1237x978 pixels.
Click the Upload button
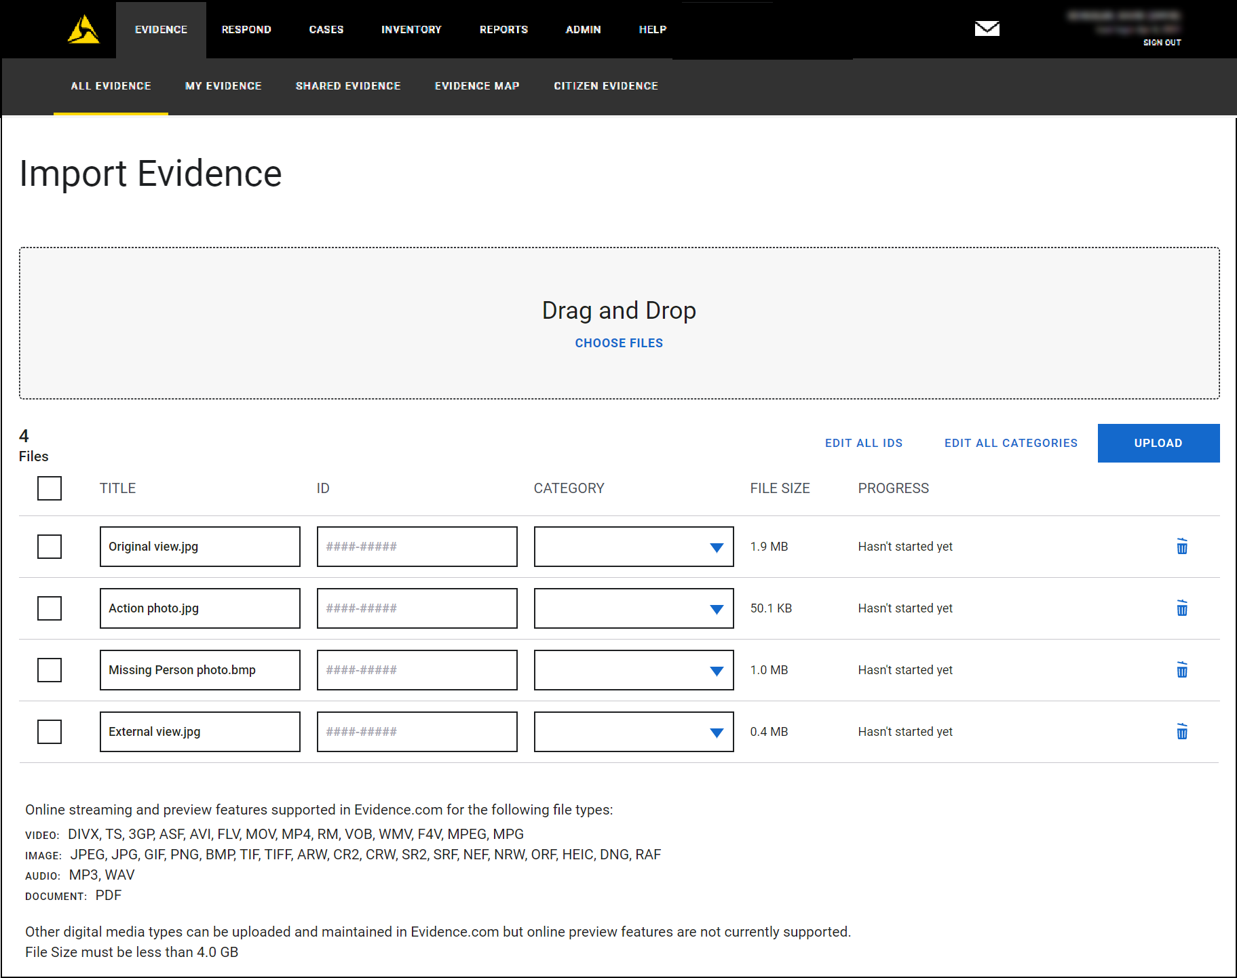pyautogui.click(x=1158, y=443)
